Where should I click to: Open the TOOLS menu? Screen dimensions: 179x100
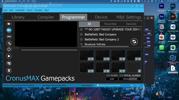click(x=29, y=10)
